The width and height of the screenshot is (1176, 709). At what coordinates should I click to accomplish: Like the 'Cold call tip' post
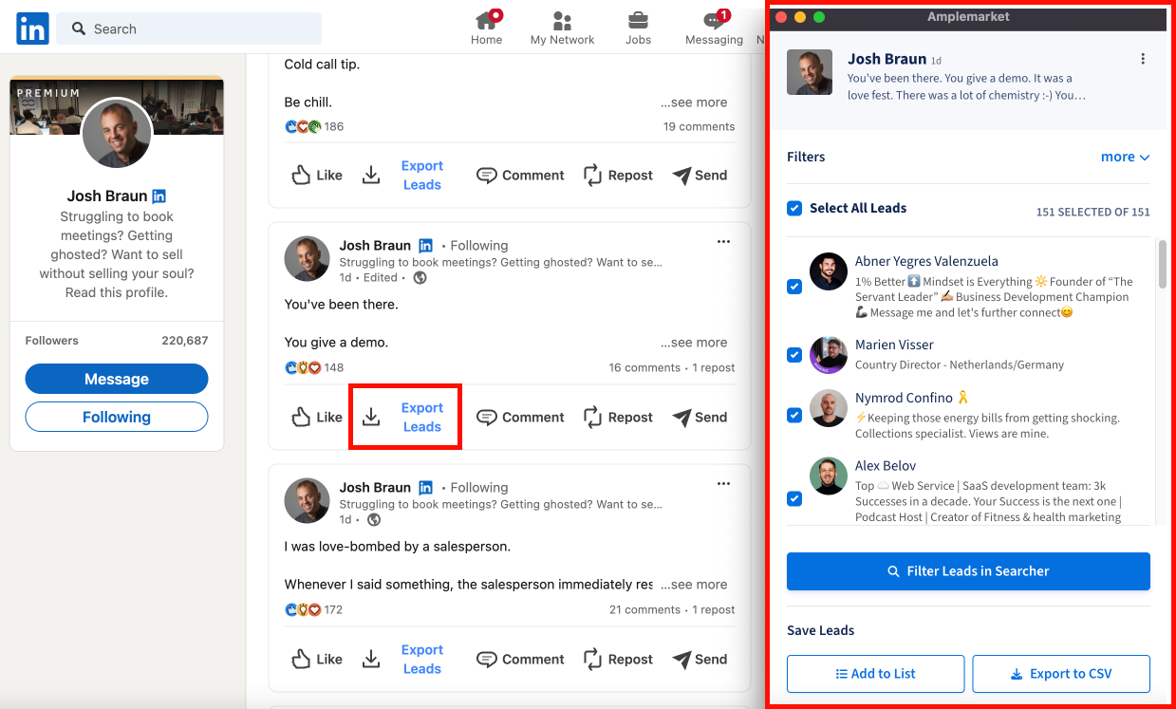(x=317, y=175)
